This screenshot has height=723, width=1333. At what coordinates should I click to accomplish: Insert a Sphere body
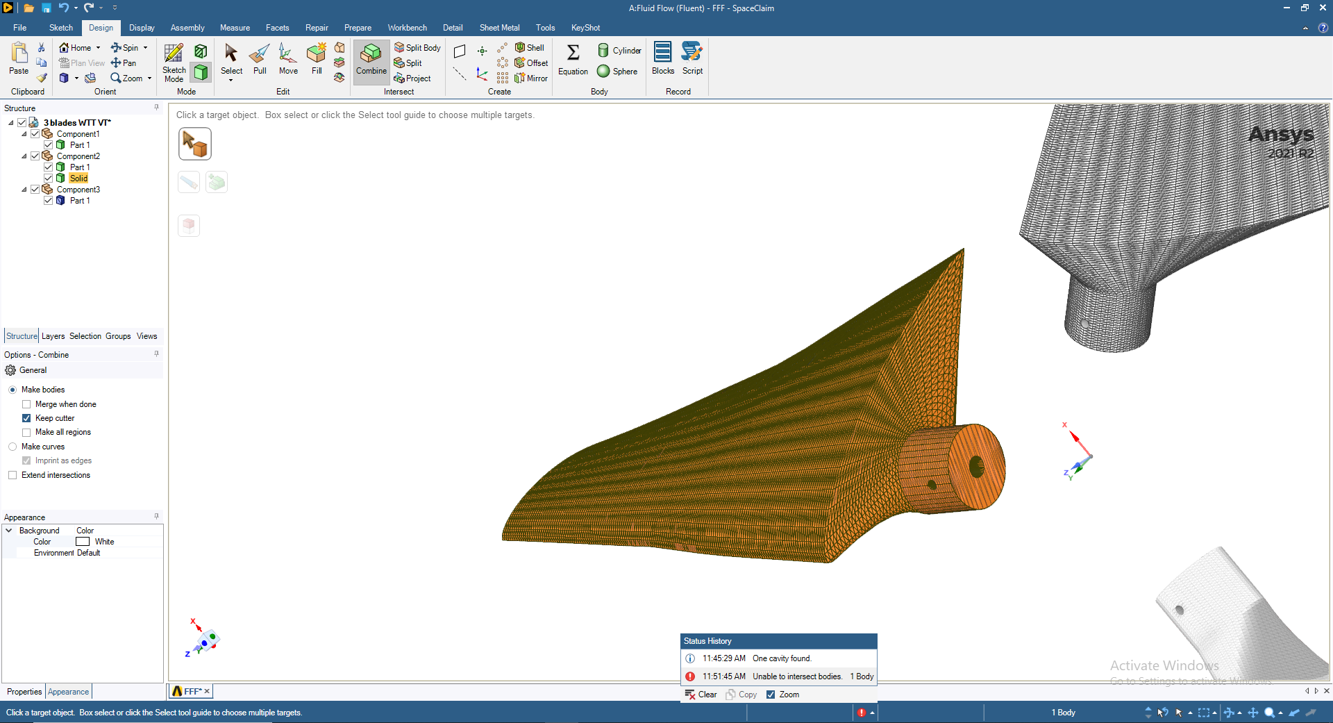[x=617, y=72]
